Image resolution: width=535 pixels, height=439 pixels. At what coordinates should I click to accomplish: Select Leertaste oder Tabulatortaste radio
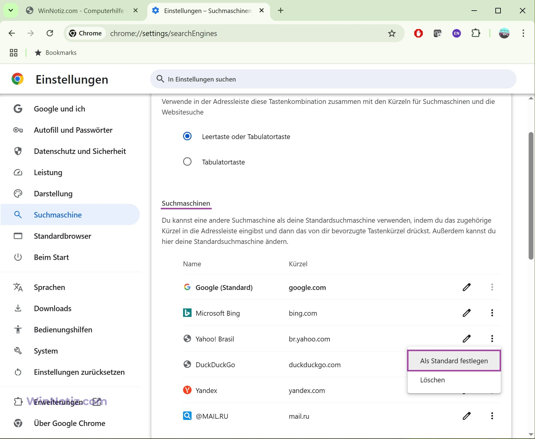tap(187, 136)
